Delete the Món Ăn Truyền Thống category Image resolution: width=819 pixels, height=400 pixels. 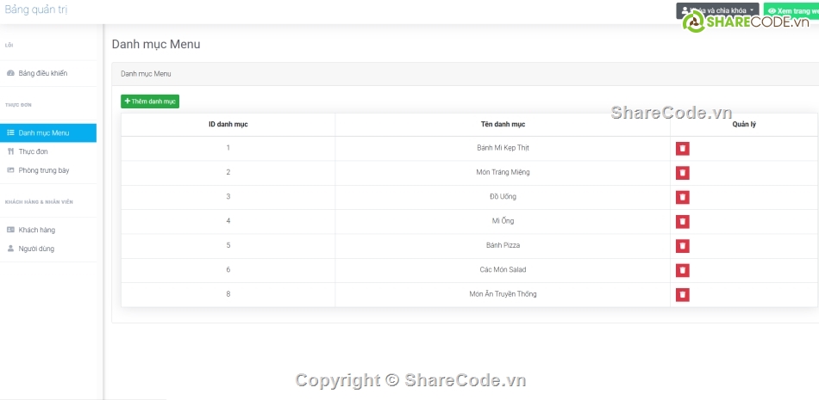[x=682, y=295]
